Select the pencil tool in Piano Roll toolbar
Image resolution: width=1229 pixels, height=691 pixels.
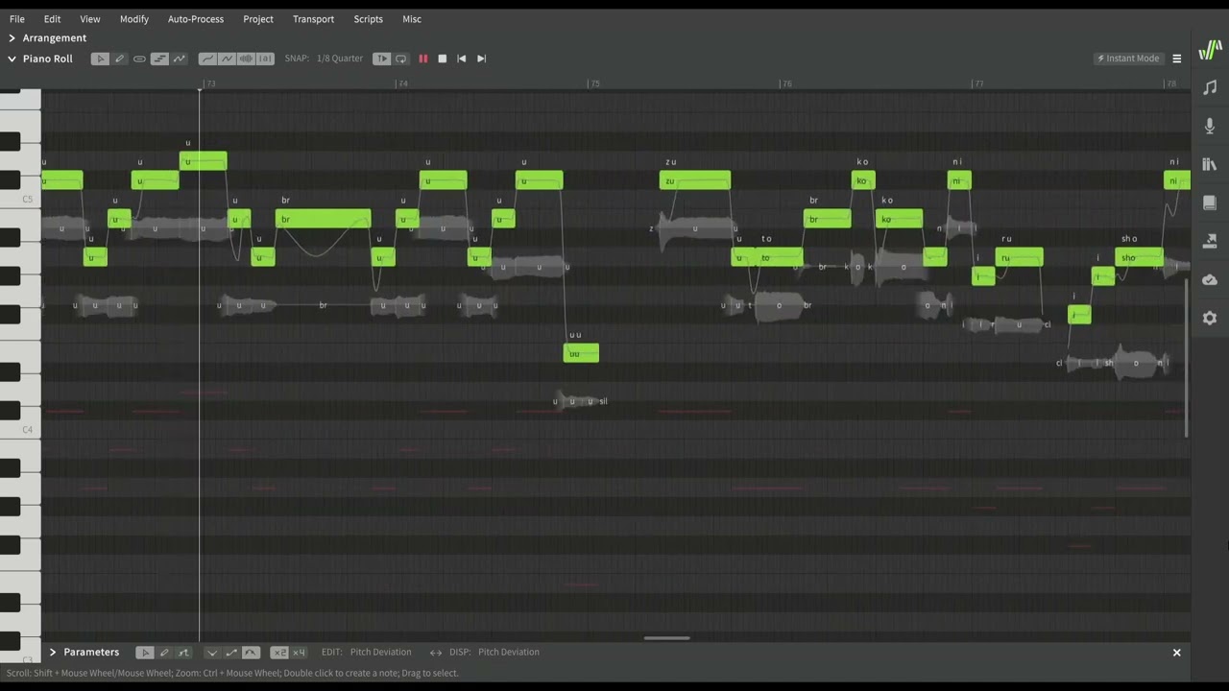click(120, 59)
